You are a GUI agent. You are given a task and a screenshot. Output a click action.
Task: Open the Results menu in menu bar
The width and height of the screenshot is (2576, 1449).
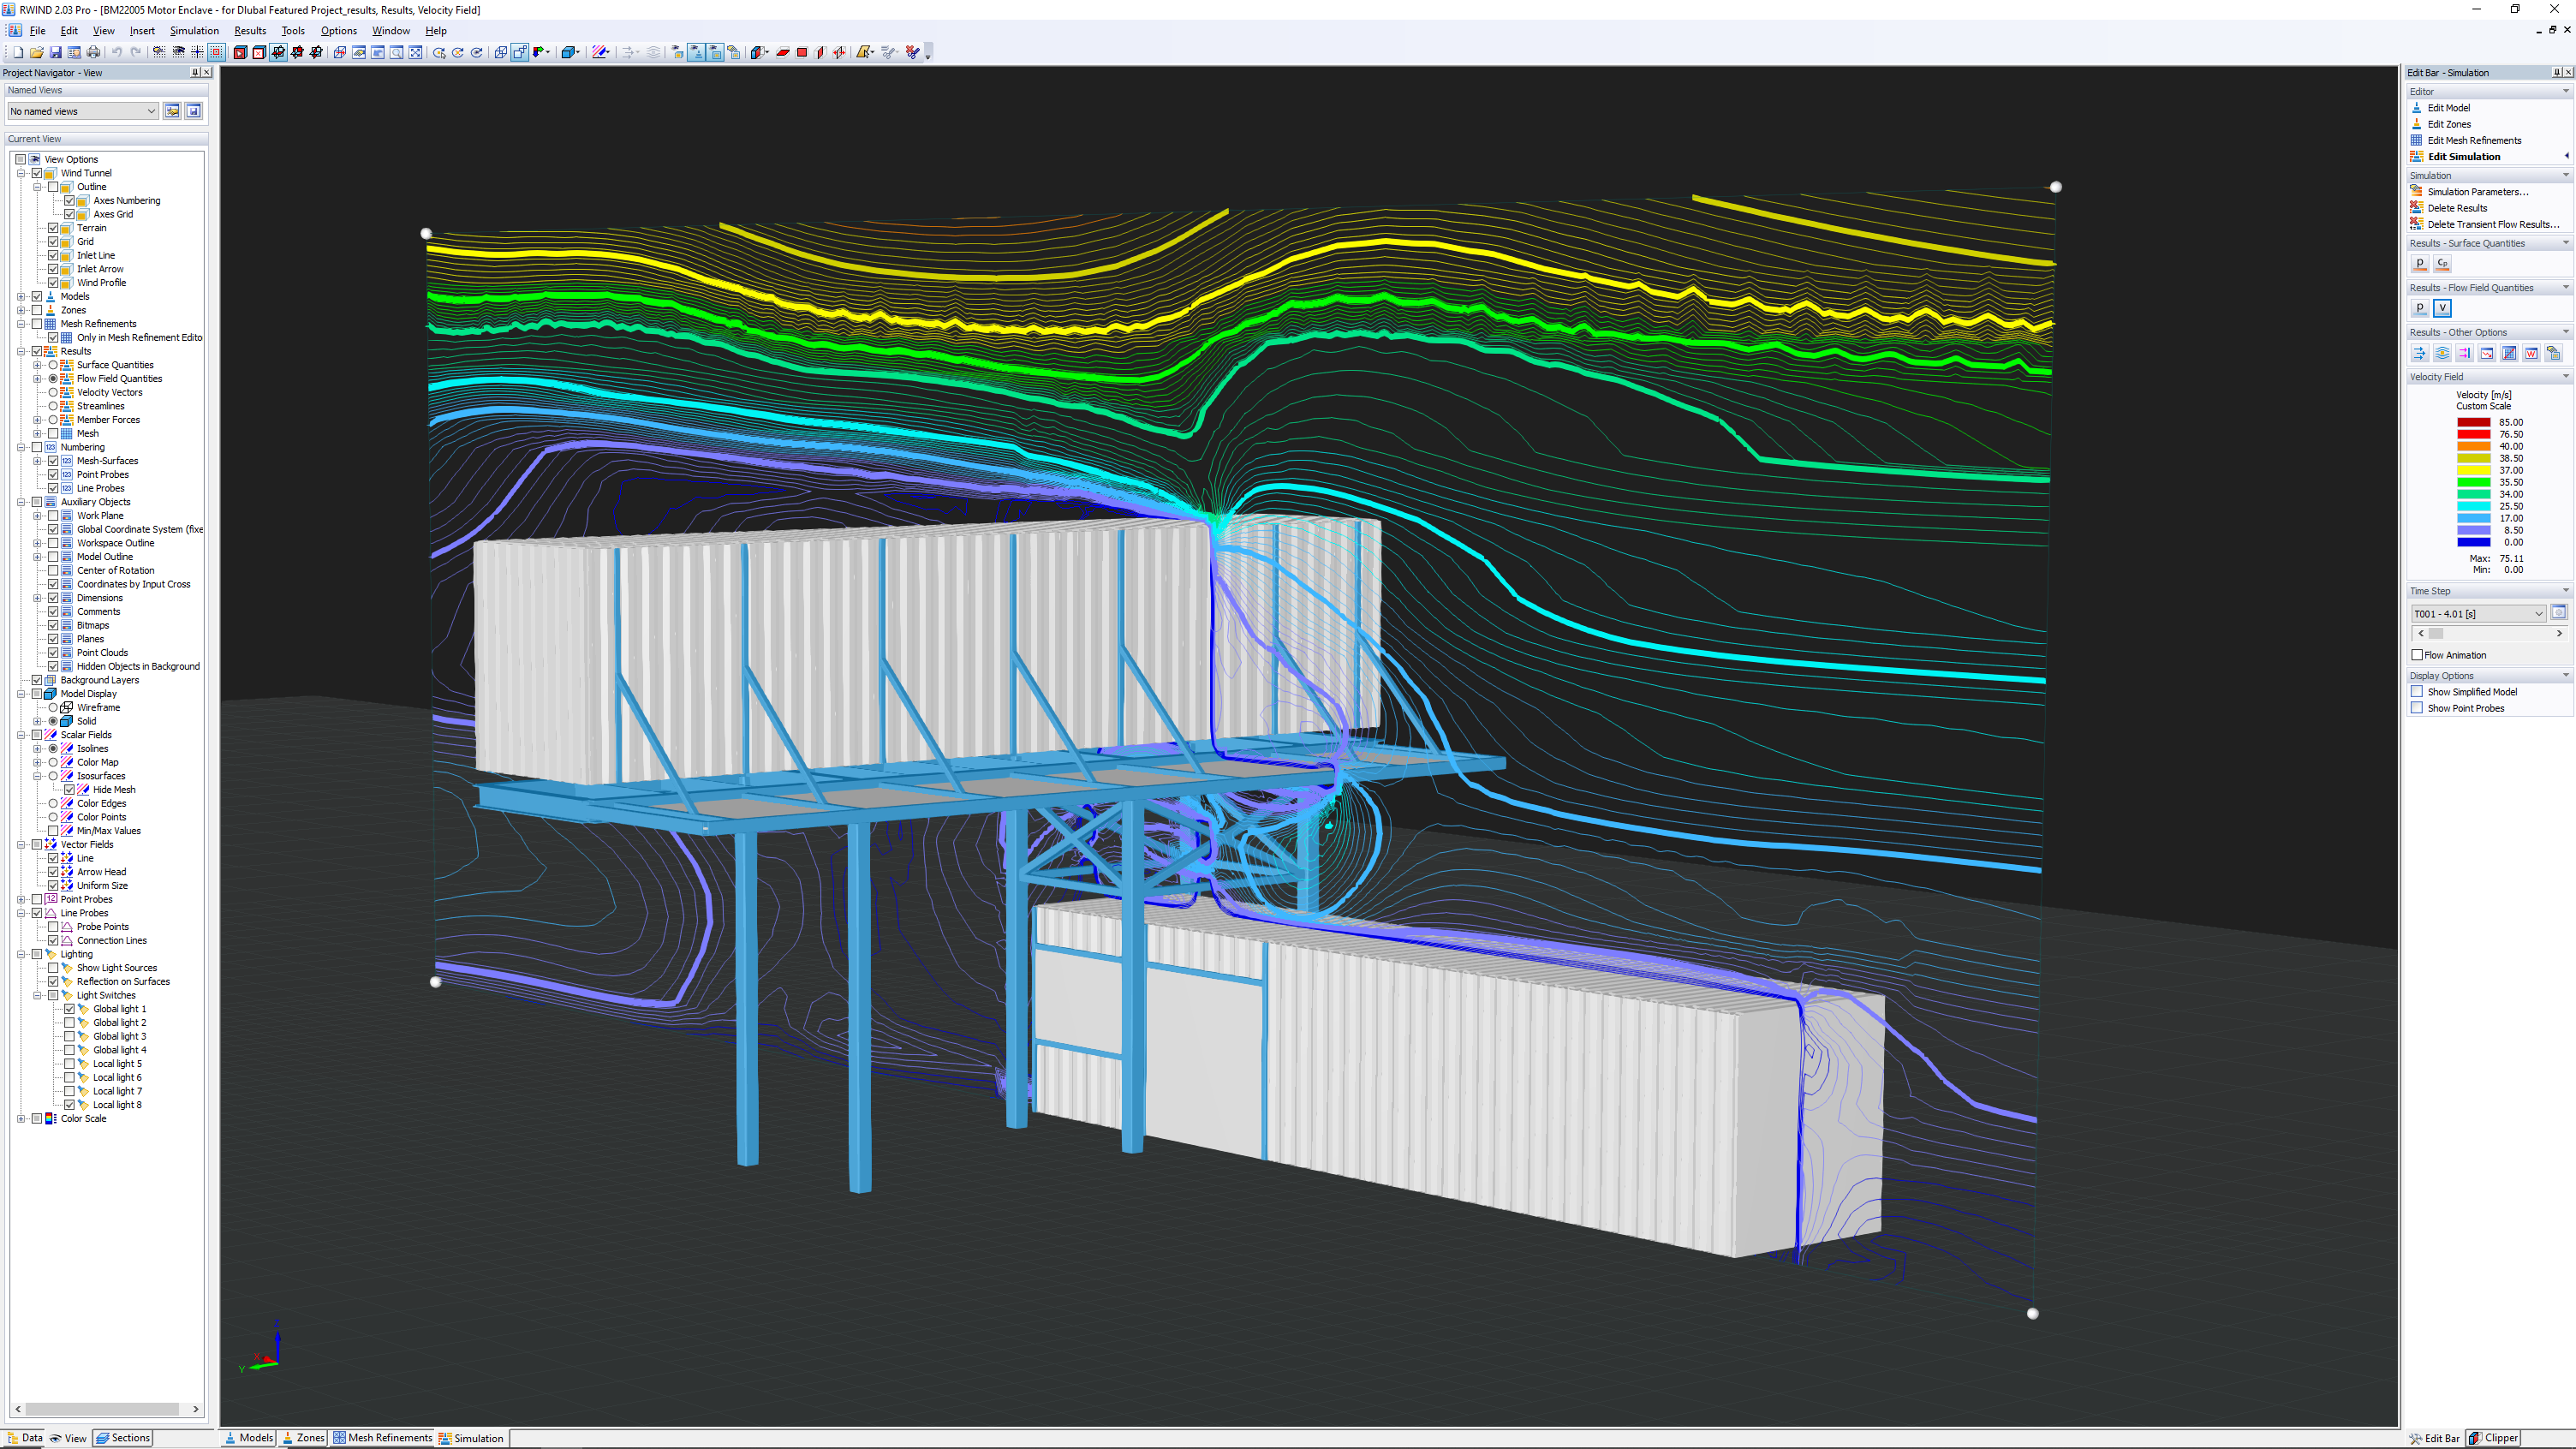coord(249,30)
